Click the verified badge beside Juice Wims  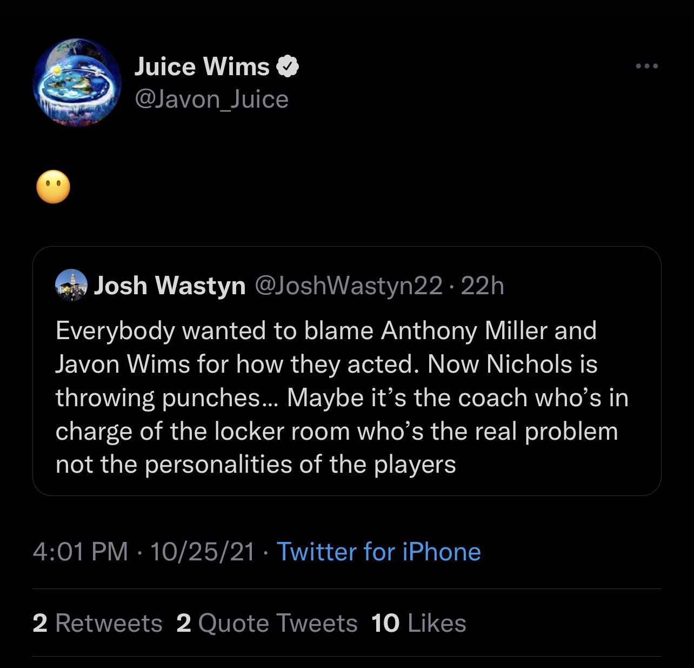288,67
